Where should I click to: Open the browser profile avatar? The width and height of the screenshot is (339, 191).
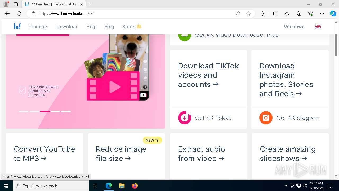coord(6,4)
